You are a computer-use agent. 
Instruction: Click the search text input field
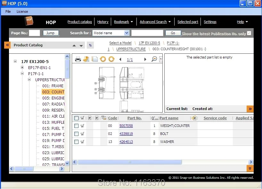[x=147, y=33]
